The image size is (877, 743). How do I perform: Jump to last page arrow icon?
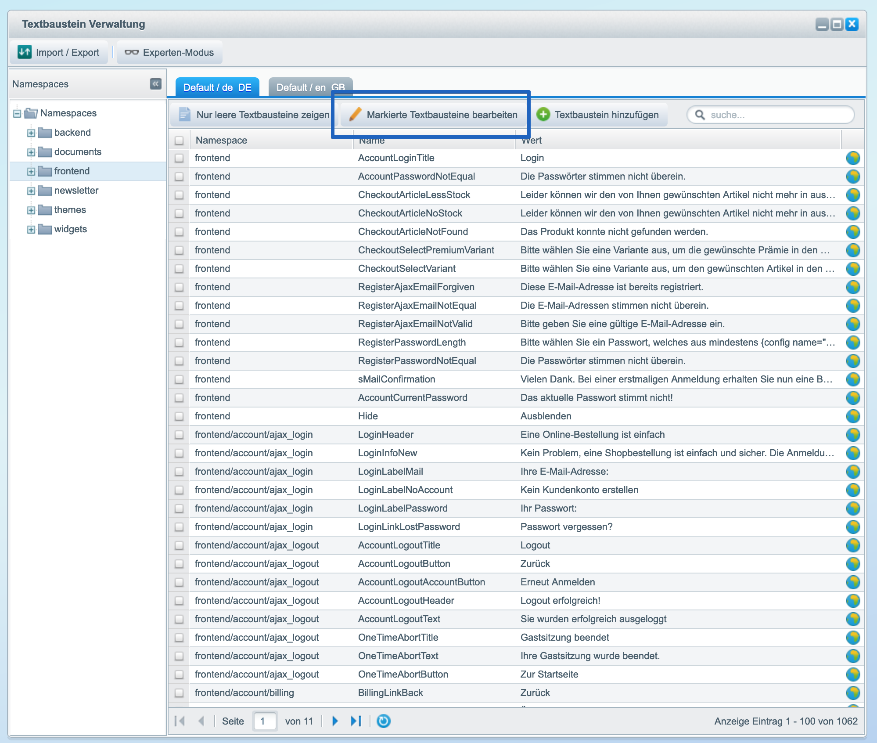click(356, 721)
